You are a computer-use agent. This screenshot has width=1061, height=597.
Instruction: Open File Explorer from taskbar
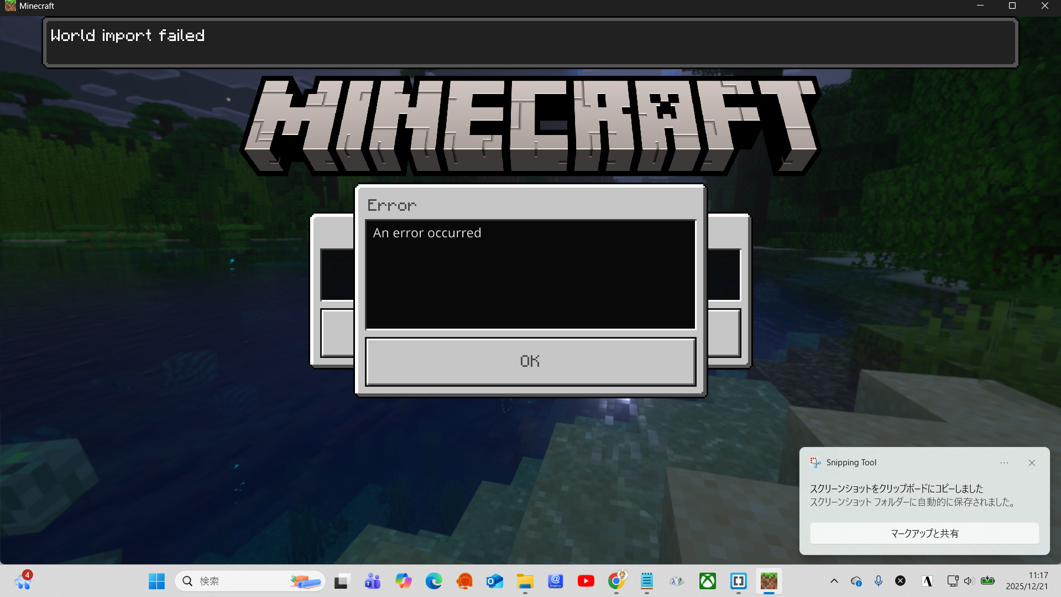[x=525, y=581]
